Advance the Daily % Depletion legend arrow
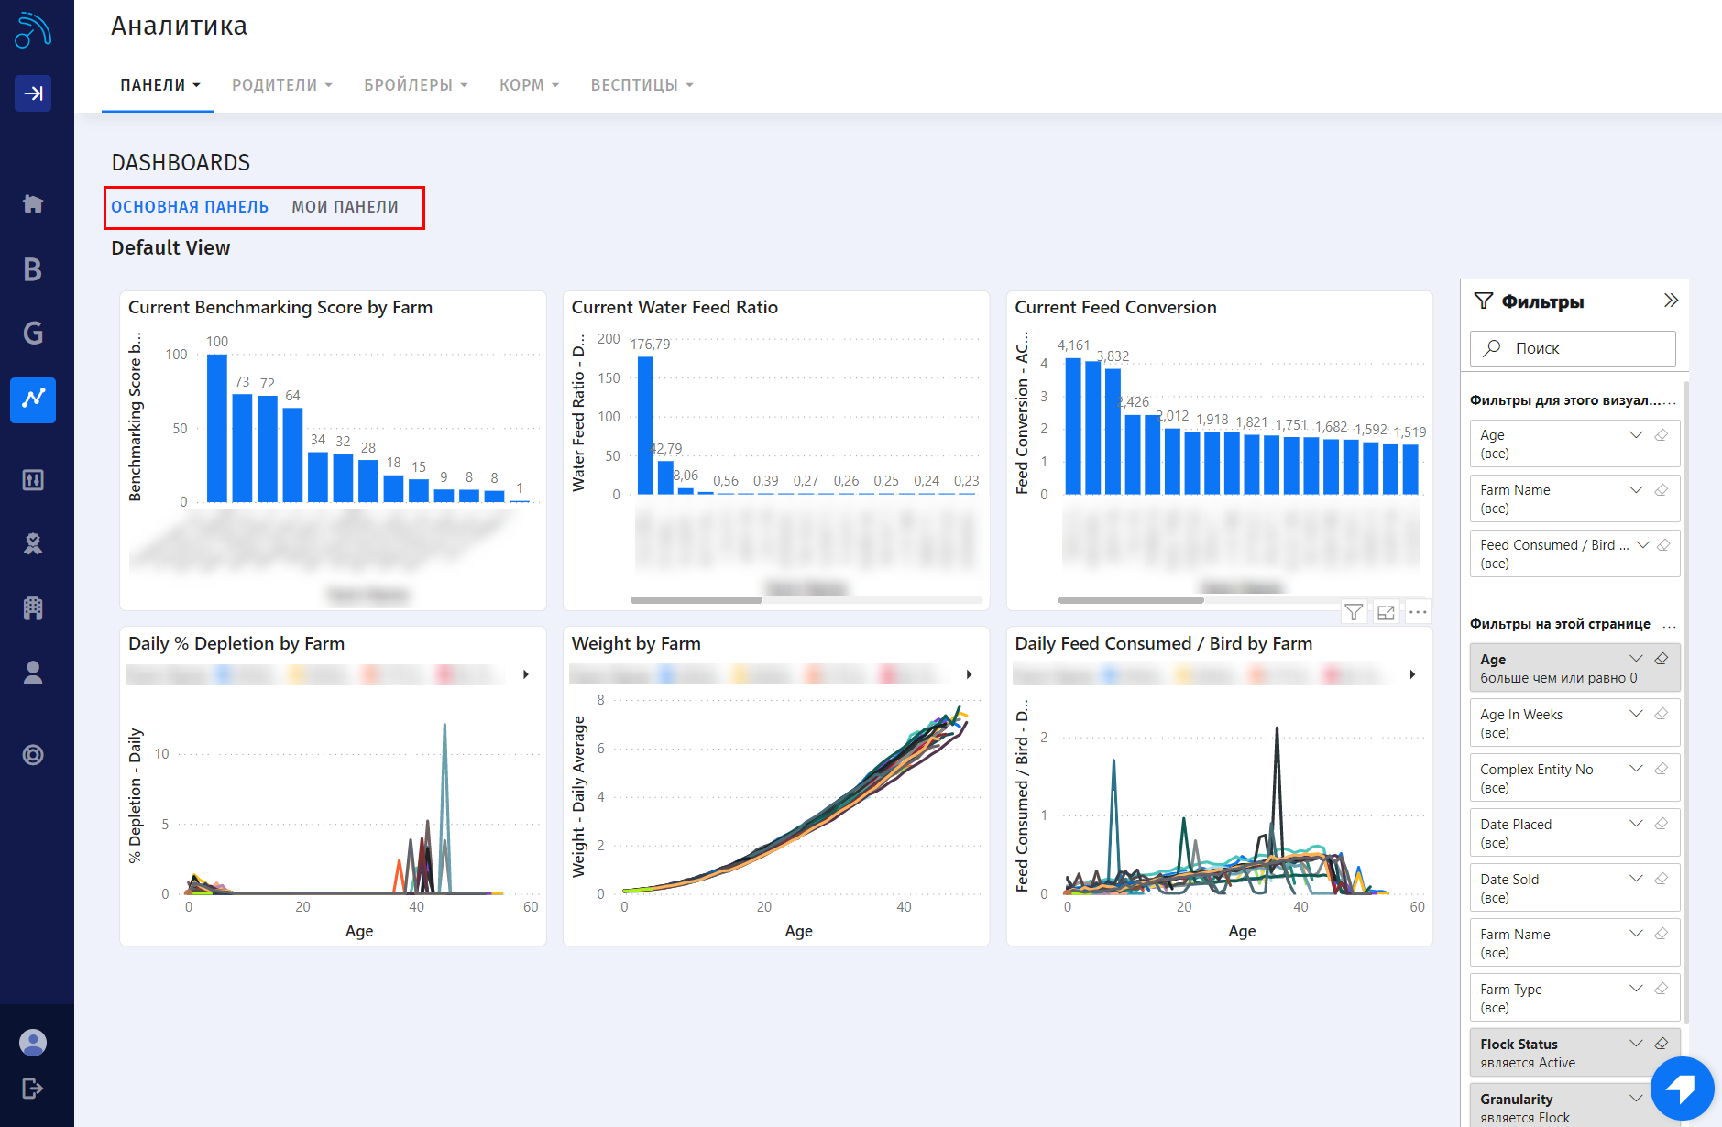This screenshot has width=1722, height=1127. [x=525, y=674]
